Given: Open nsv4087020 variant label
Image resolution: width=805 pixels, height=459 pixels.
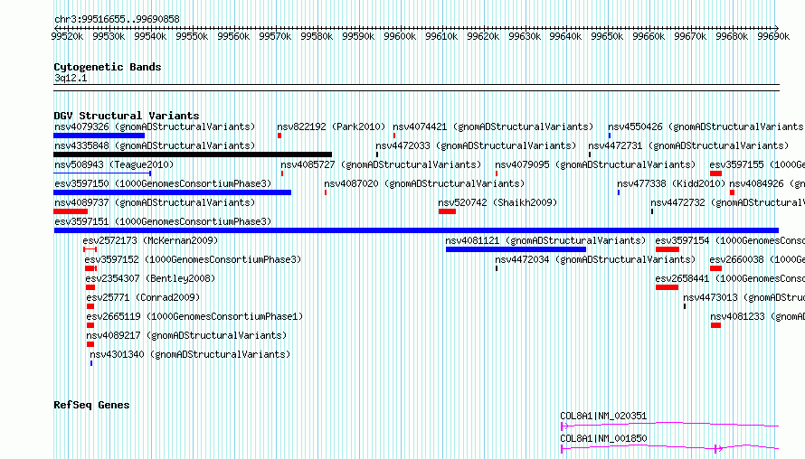Looking at the screenshot, I should tap(424, 183).
